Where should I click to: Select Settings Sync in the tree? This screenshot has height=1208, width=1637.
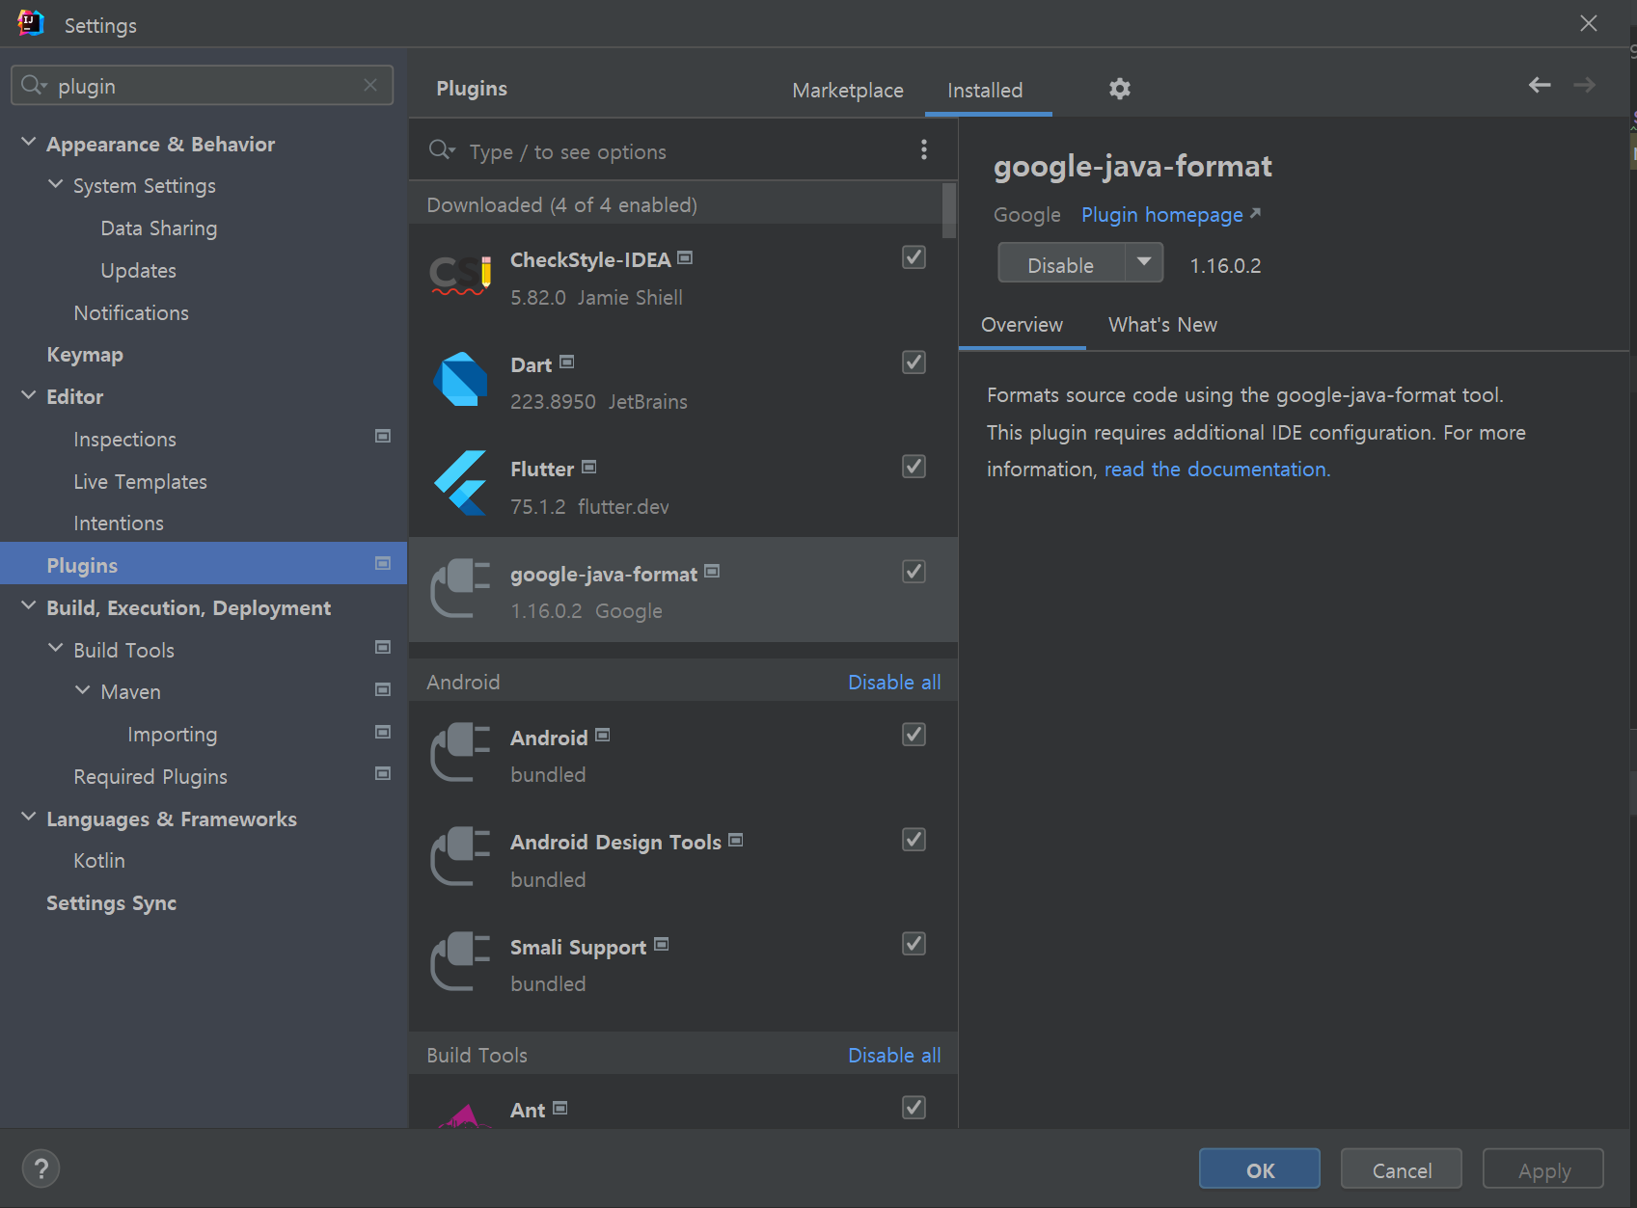(111, 903)
